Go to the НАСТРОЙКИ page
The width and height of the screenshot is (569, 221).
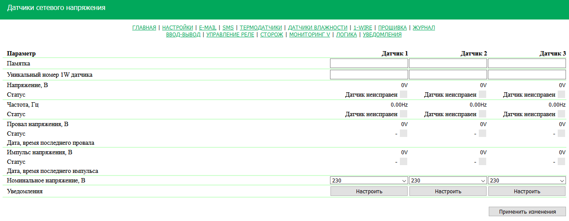coord(177,28)
